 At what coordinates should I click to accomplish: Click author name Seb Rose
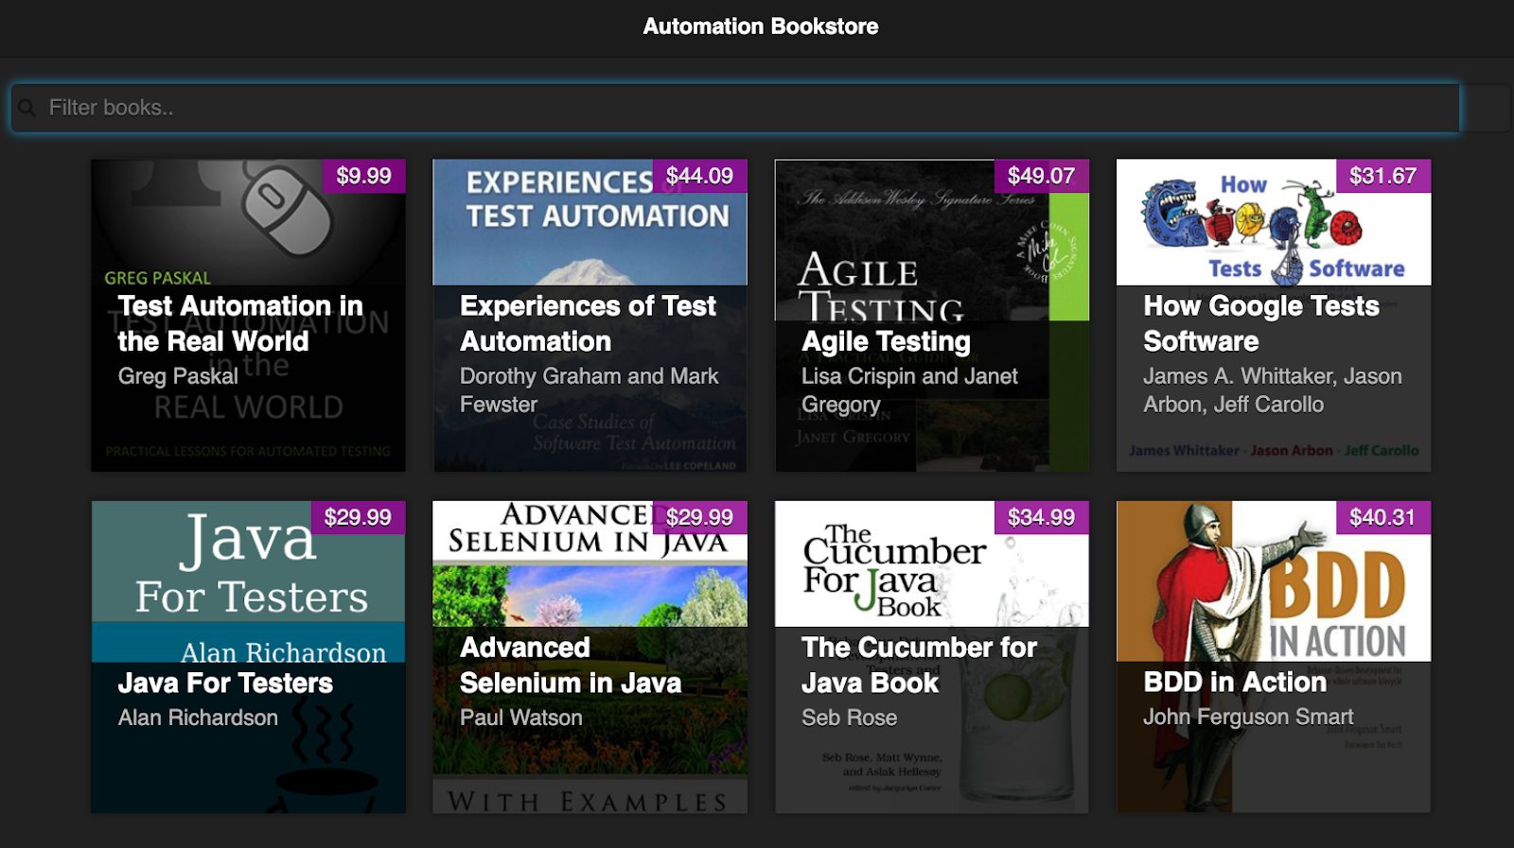[849, 718]
